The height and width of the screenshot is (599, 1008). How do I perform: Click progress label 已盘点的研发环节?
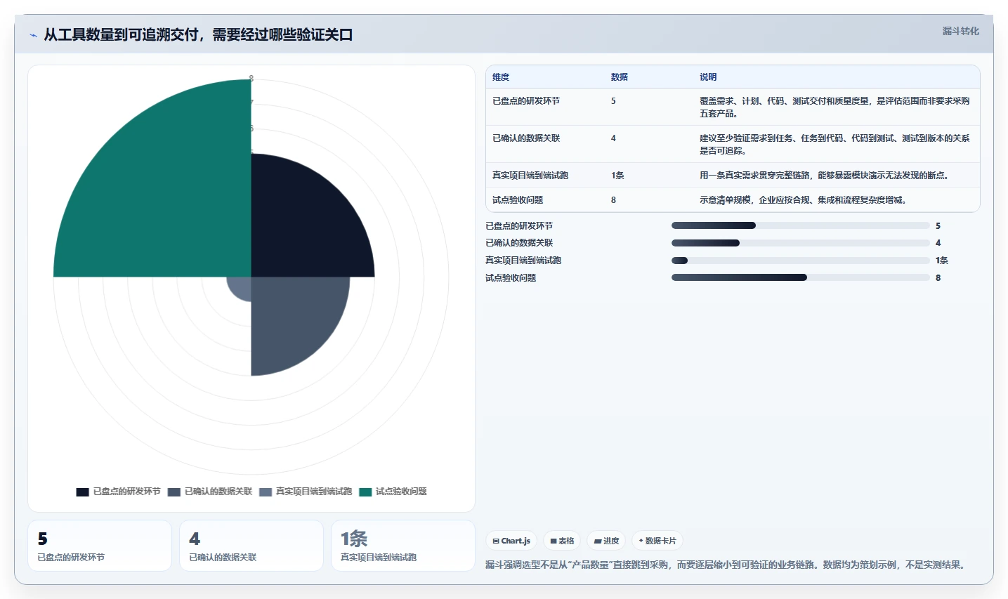pyautogui.click(x=519, y=226)
